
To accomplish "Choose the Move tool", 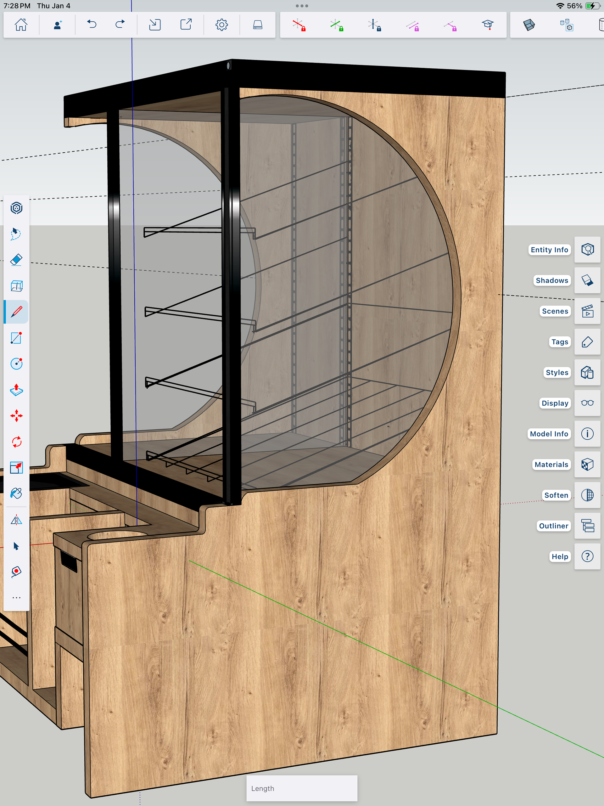I will pos(16,415).
